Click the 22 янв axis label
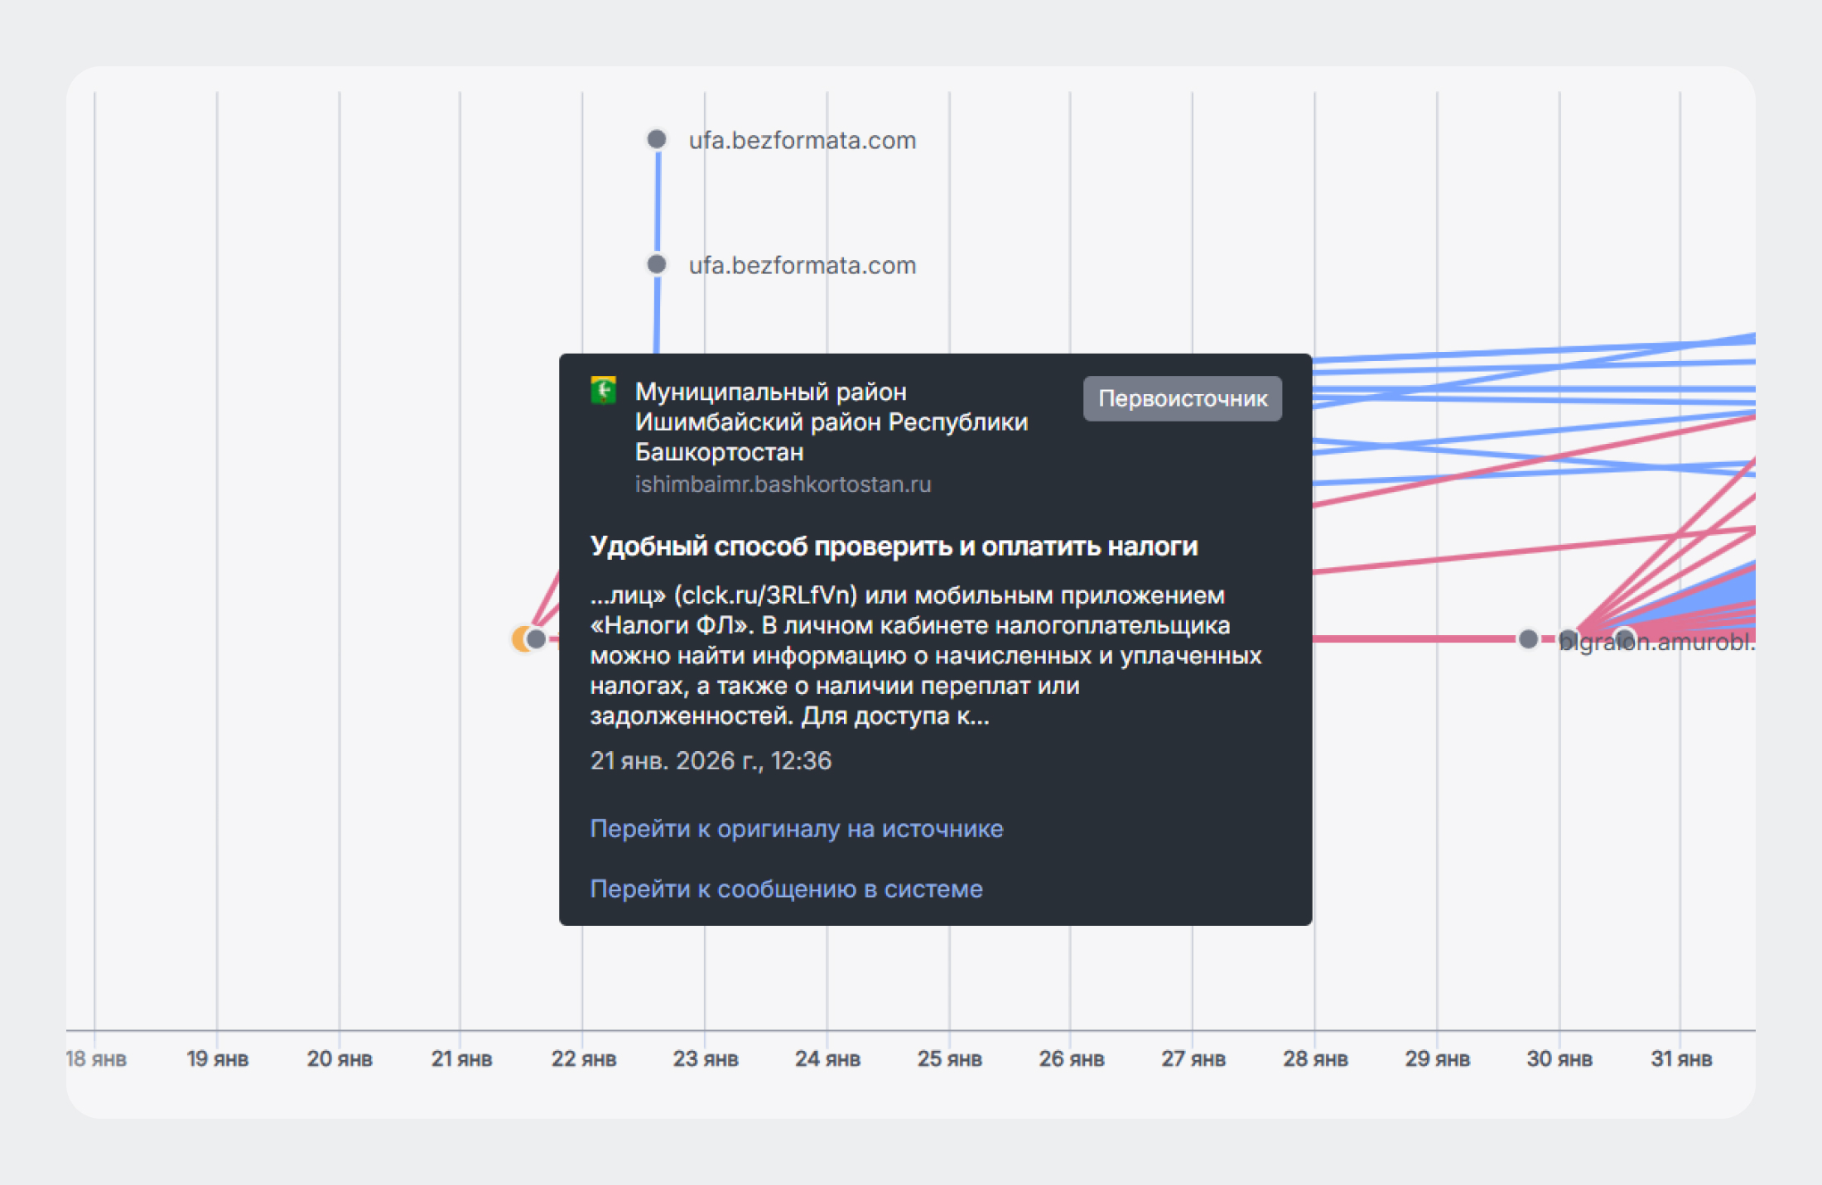1822x1185 pixels. pyautogui.click(x=584, y=1058)
